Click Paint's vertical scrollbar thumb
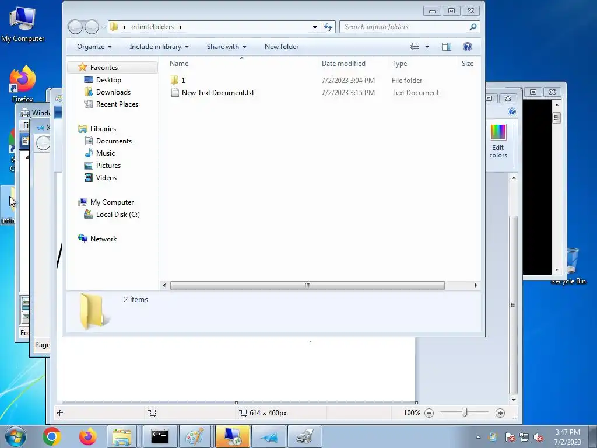Screen dimensions: 597x448 click(x=513, y=305)
